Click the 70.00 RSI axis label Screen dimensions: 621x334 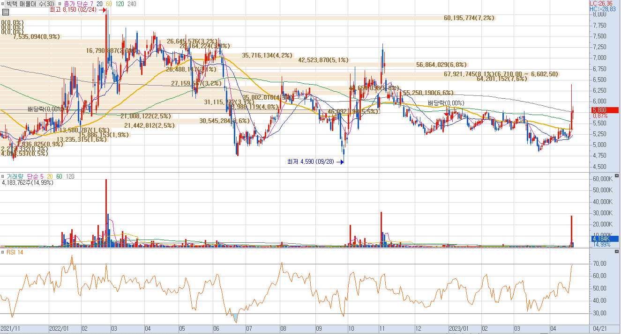(x=600, y=264)
